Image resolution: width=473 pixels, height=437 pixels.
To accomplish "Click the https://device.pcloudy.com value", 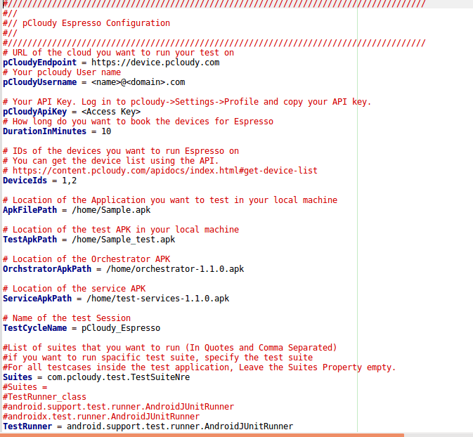I will coord(155,63).
